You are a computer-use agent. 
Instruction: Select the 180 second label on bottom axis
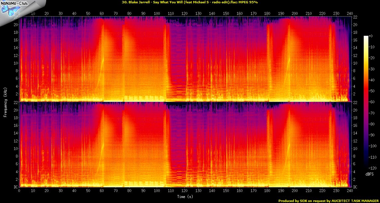click(x=266, y=191)
